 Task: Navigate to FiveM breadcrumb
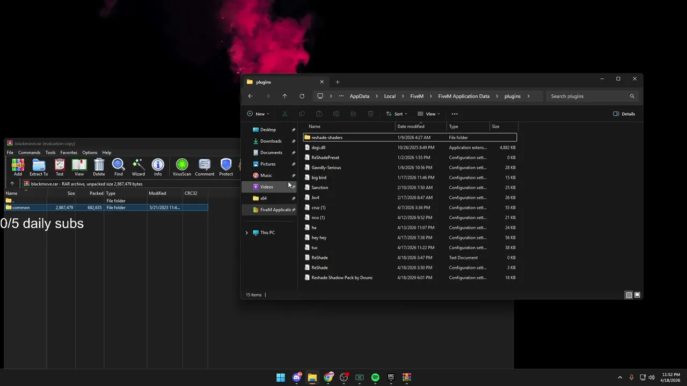tap(416, 96)
